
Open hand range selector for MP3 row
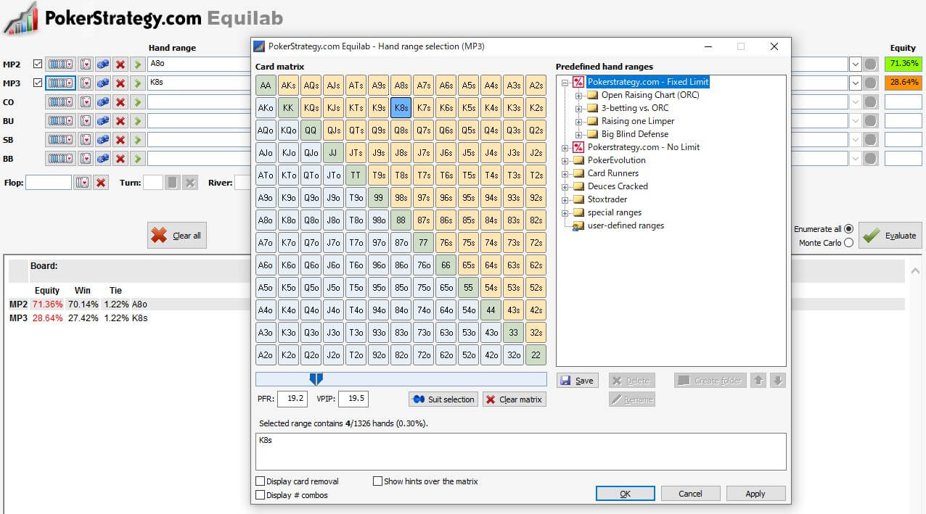(60, 83)
